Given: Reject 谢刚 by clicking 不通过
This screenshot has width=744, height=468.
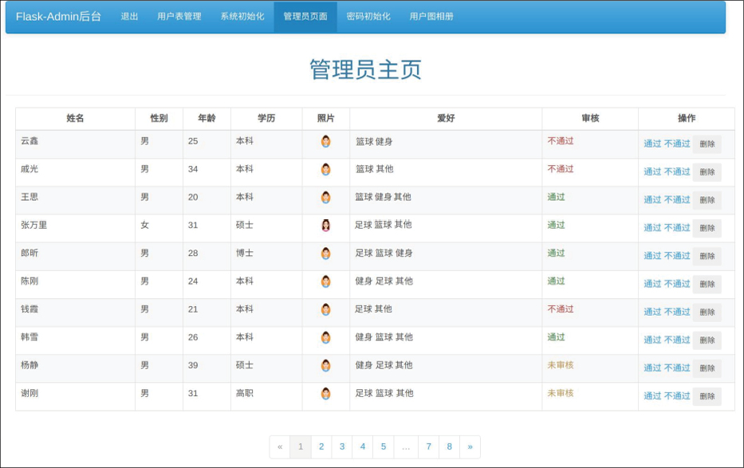Looking at the screenshot, I should (x=677, y=395).
